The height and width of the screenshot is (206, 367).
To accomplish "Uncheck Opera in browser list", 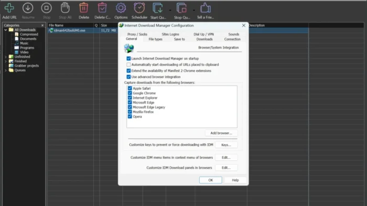I will point(130,117).
